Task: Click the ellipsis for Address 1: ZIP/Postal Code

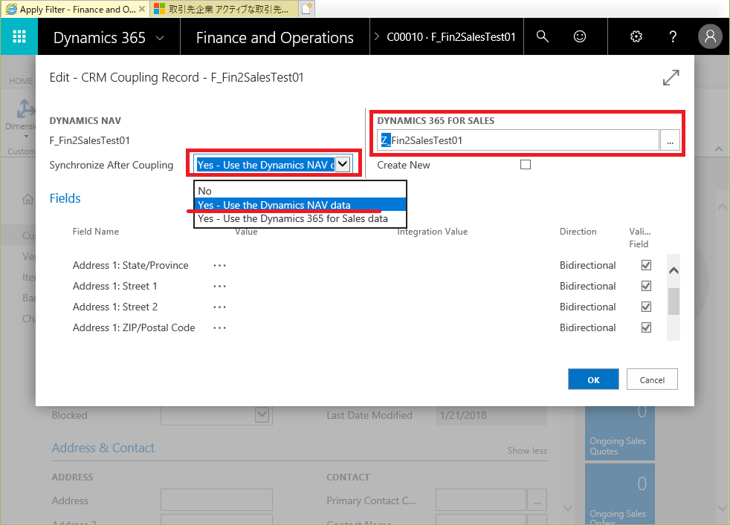Action: point(219,328)
